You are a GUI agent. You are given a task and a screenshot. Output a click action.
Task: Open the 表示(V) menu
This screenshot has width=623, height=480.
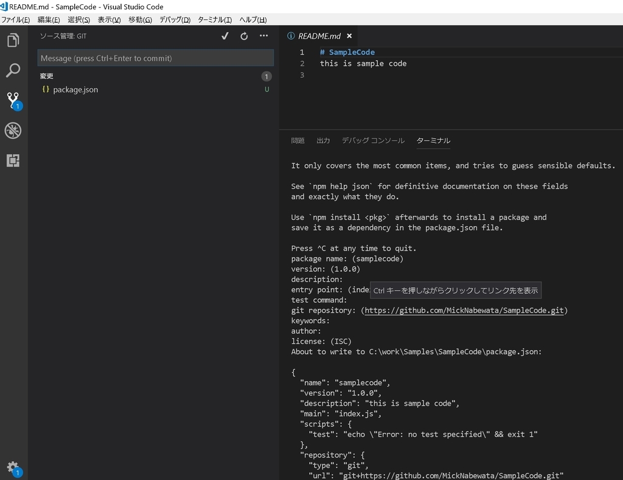(x=110, y=19)
